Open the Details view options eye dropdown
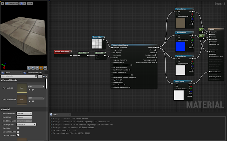Viewport: 227px width, 141px height. (x=45, y=77)
